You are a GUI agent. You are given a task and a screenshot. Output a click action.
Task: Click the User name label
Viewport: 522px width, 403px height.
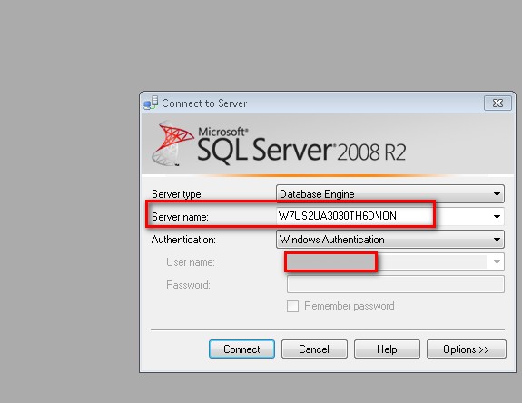(191, 262)
